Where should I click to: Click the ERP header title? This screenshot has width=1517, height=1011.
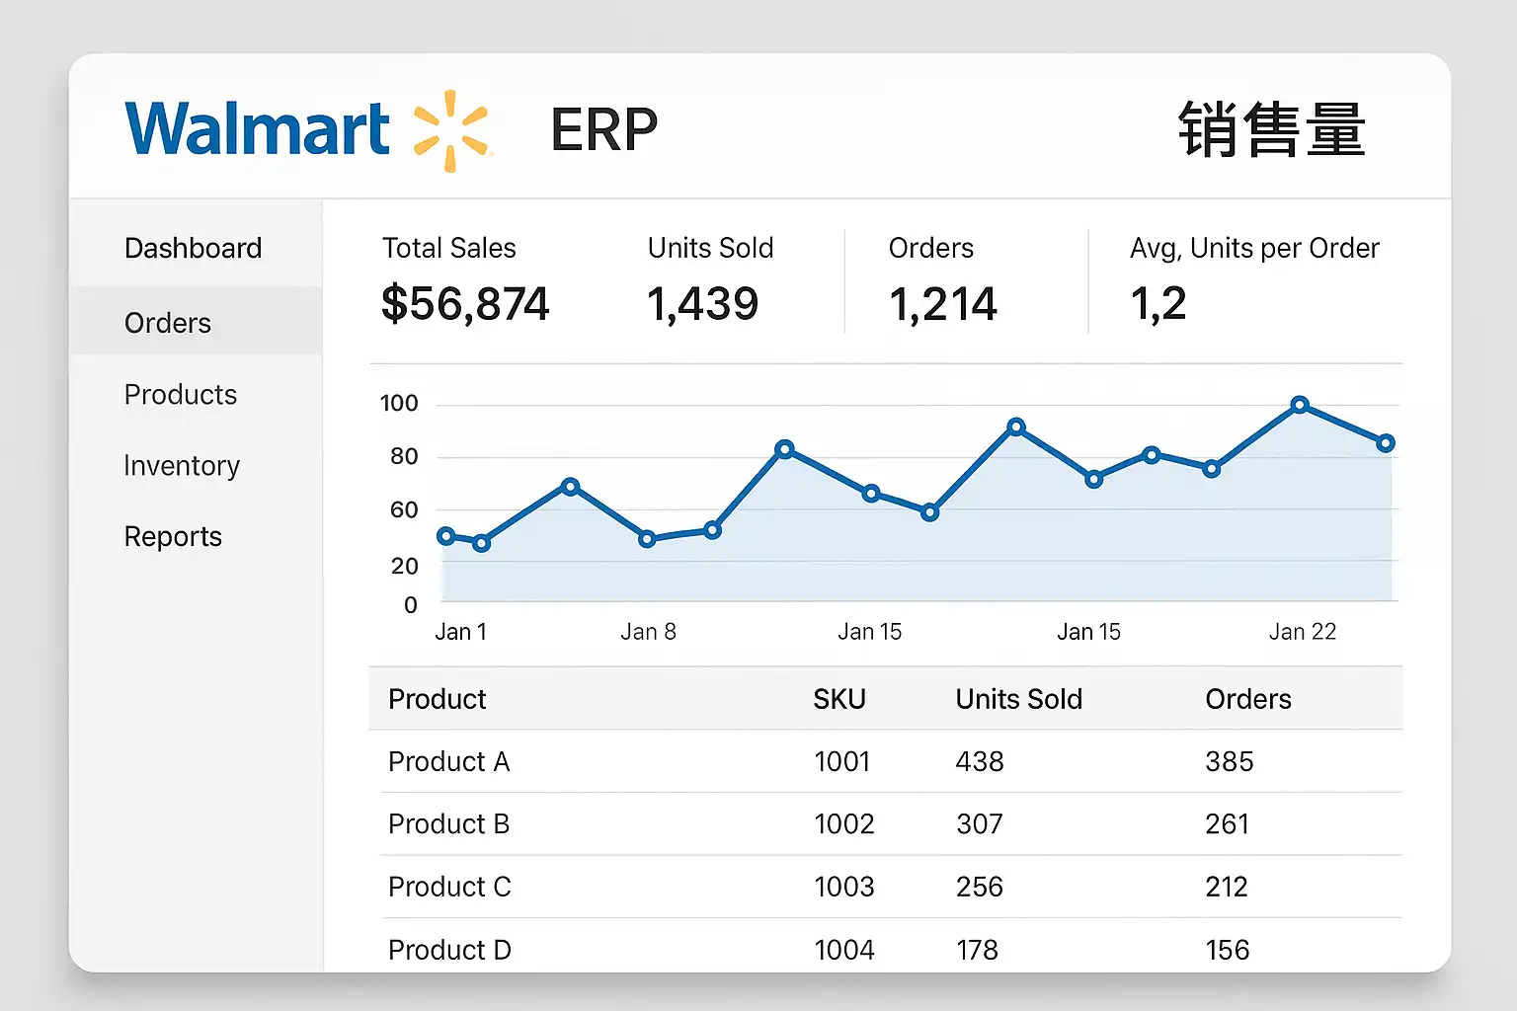(604, 130)
